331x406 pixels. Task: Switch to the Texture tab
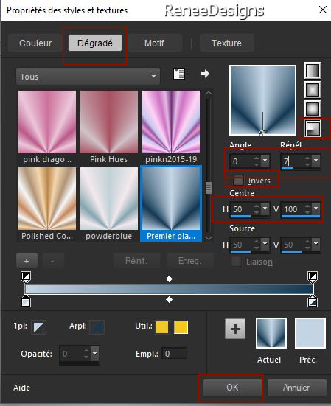[x=226, y=43]
